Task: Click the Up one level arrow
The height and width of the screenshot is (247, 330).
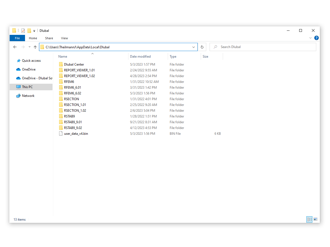Action: coord(35,47)
